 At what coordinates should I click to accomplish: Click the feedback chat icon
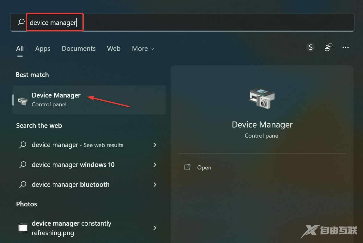[x=328, y=47]
